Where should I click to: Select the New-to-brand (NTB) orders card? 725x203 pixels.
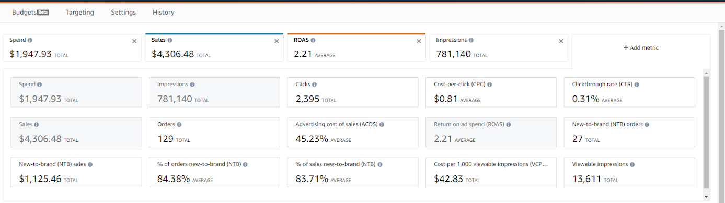coord(629,133)
